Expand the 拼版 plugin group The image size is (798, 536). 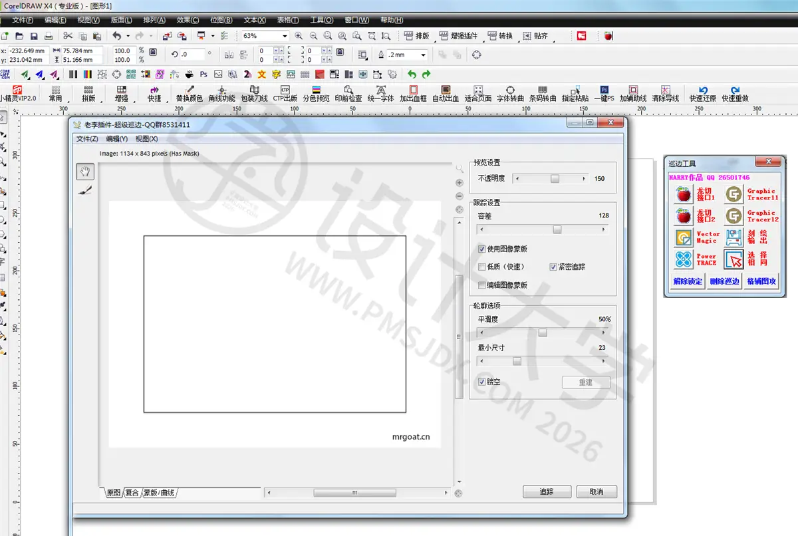(88, 94)
